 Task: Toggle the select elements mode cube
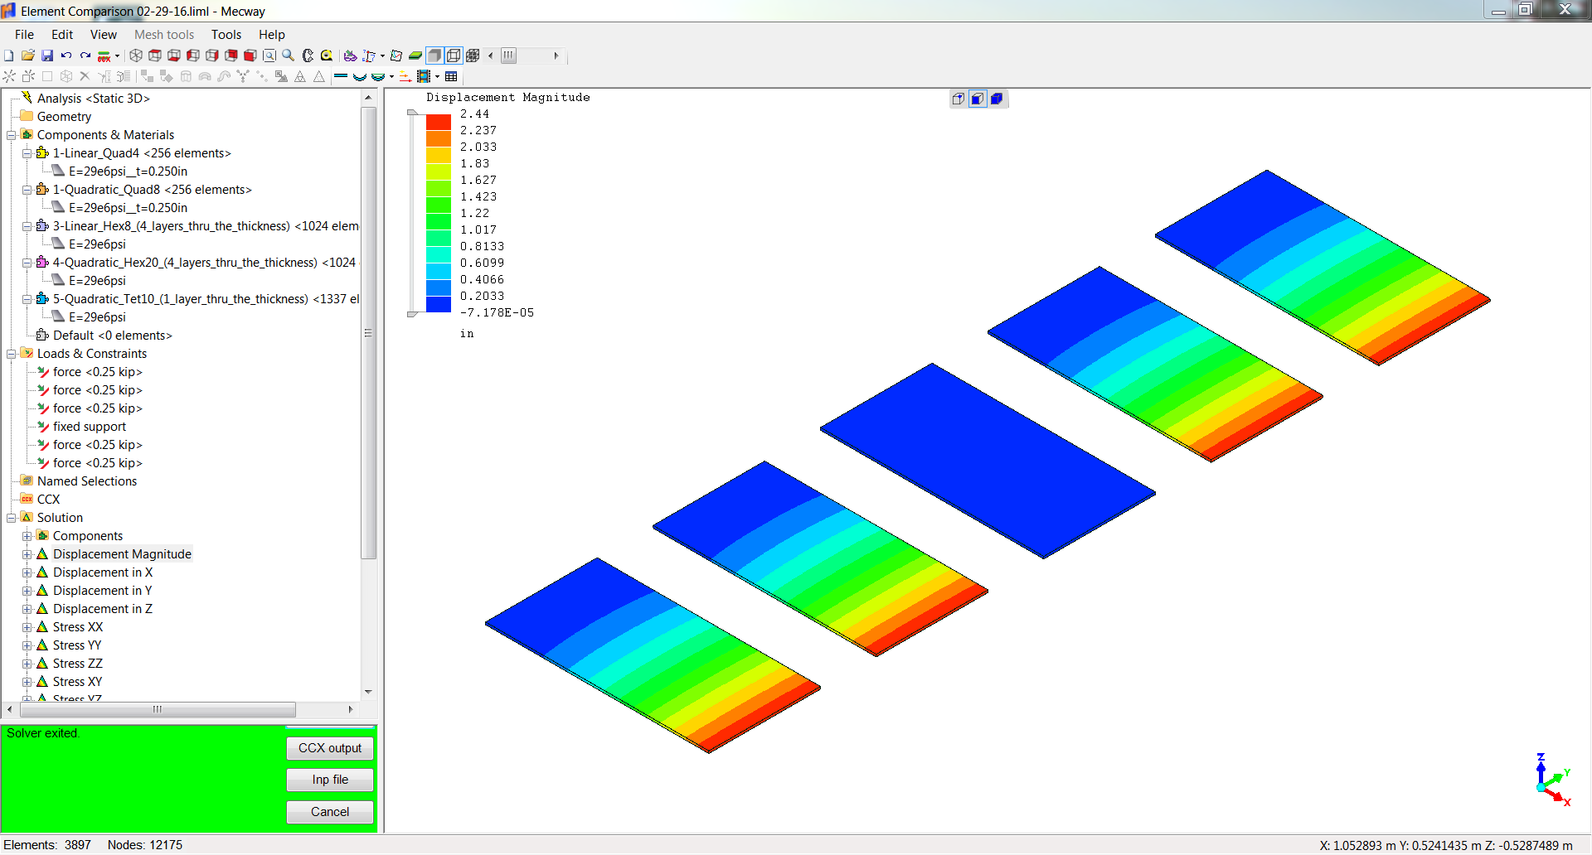coord(997,99)
